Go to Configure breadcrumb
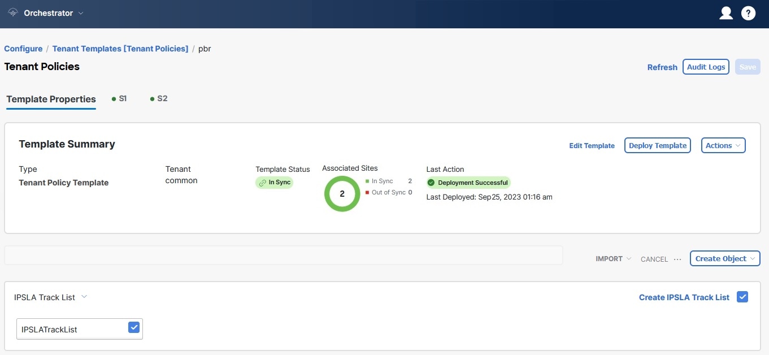Viewport: 769px width, 355px height. click(x=23, y=49)
